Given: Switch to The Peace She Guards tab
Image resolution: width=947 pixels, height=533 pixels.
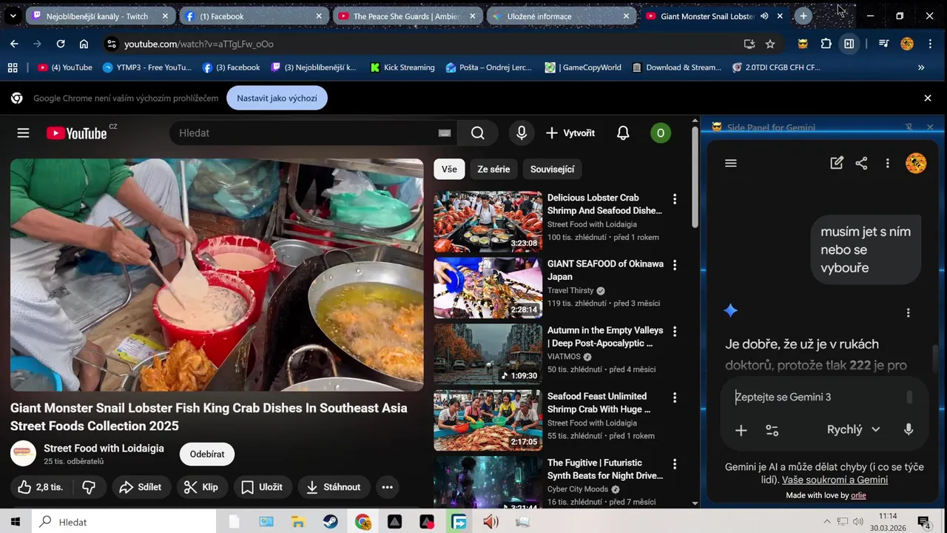Looking at the screenshot, I should [408, 16].
